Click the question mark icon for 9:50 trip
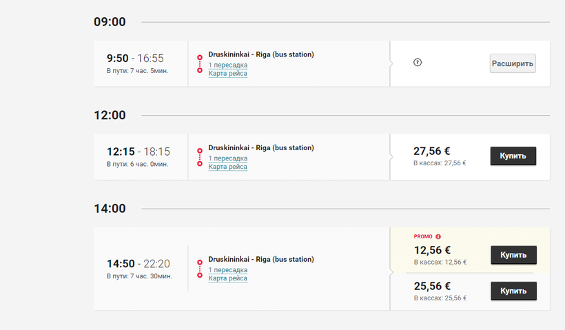565x330 pixels. click(x=418, y=63)
